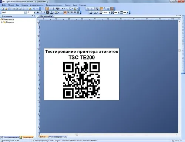Select the Юрченко.btw document tab
The width and height of the screenshot is (185, 142).
tap(47, 16)
